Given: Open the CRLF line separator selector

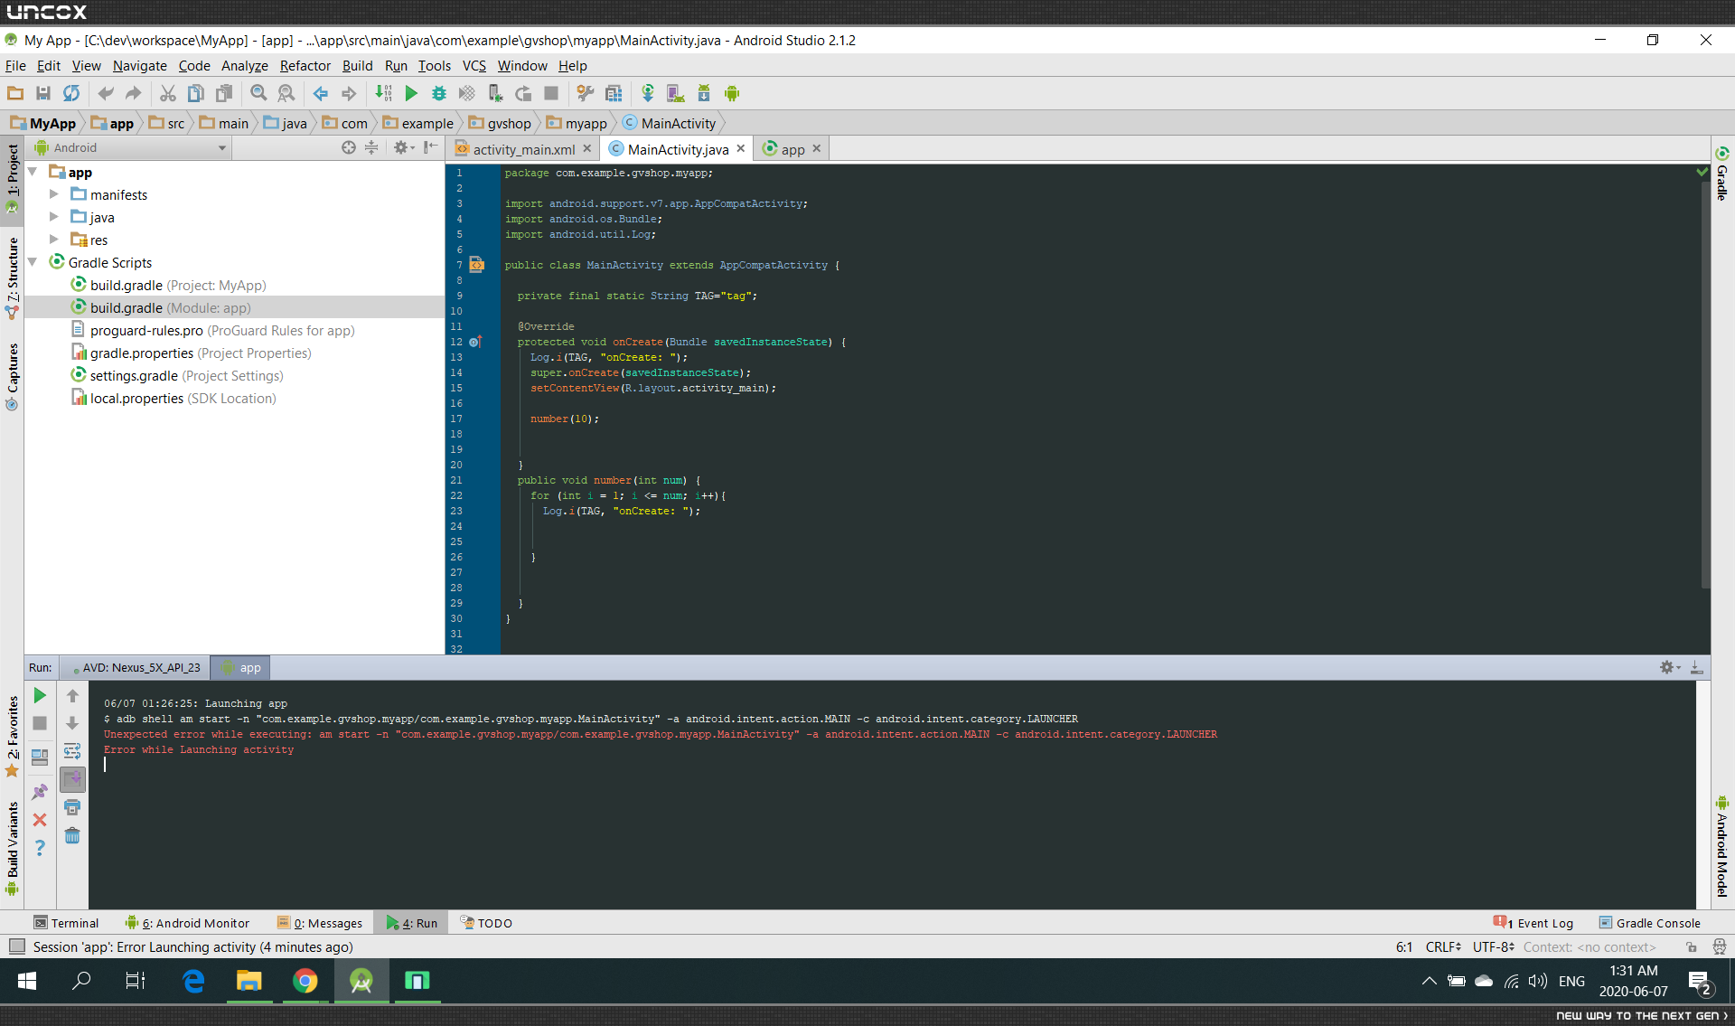Looking at the screenshot, I should 1443,947.
